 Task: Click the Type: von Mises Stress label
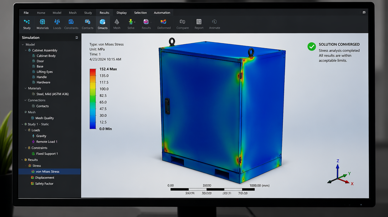pyautogui.click(x=106, y=44)
